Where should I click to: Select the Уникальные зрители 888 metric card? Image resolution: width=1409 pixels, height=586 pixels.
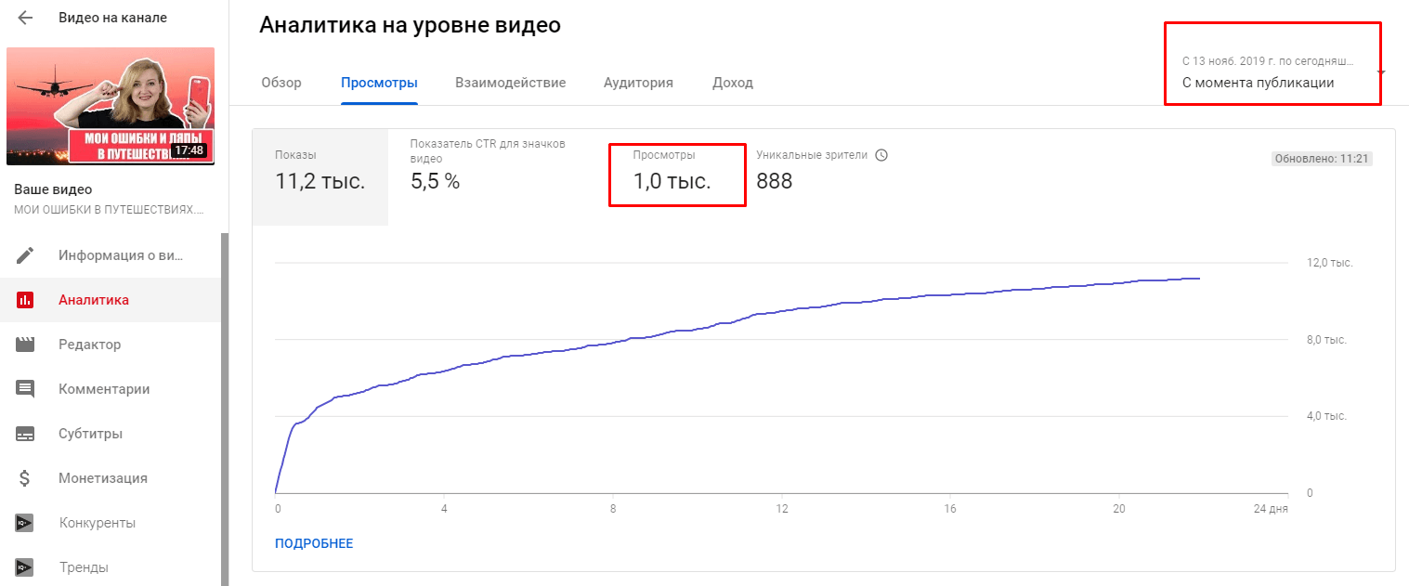tap(822, 169)
